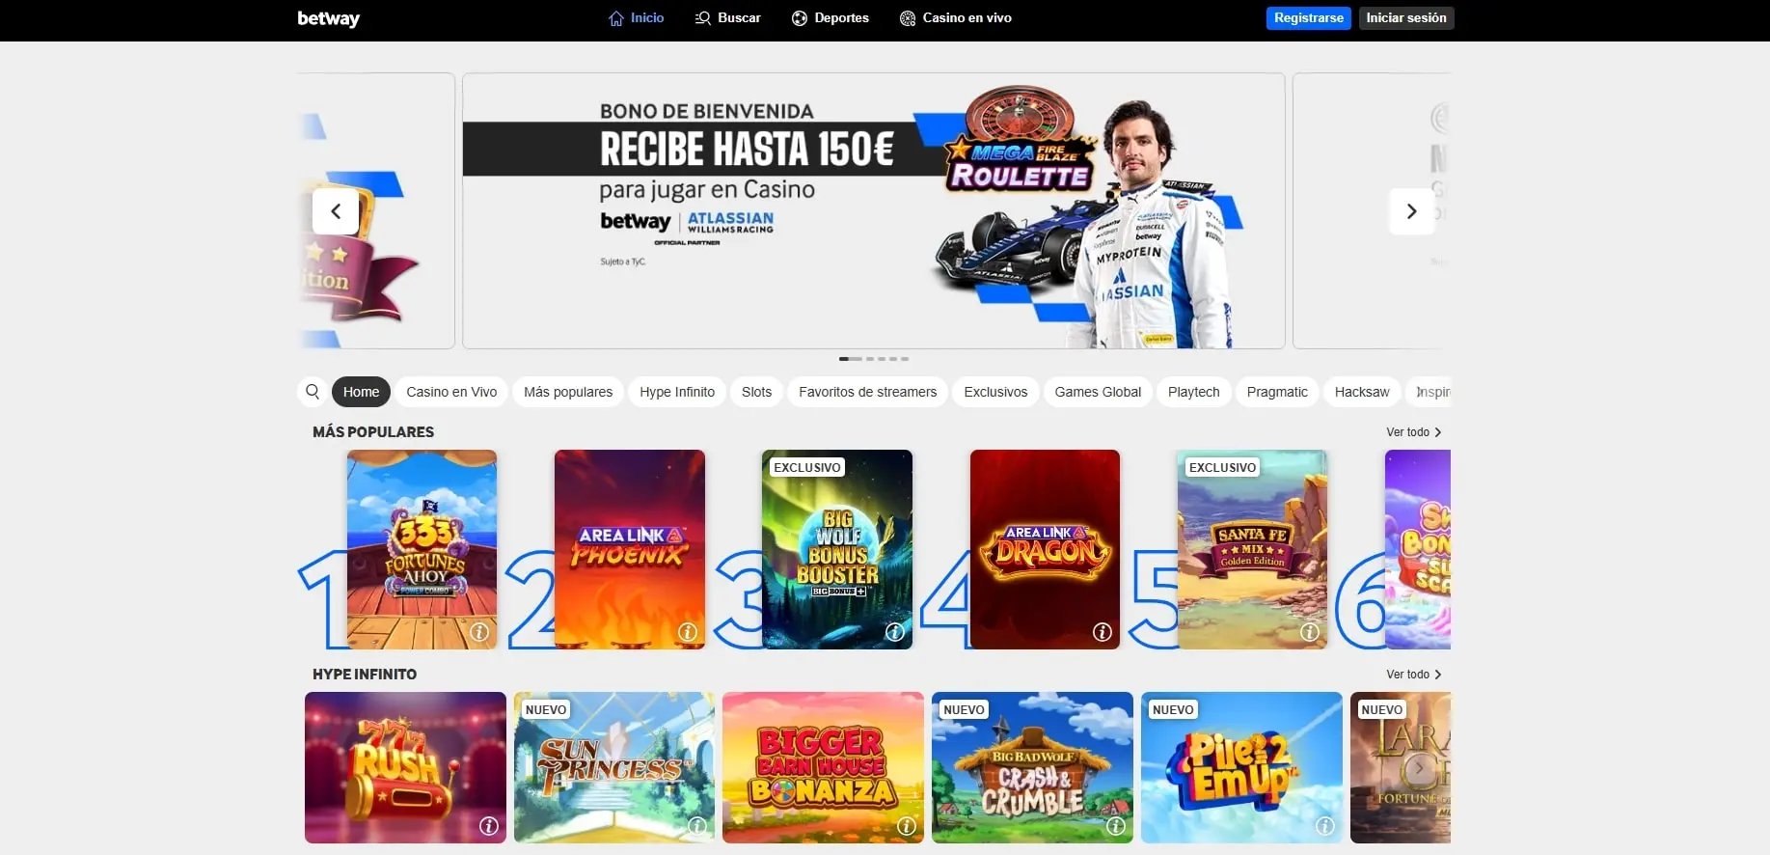Select the Hacksaw chip
The height and width of the screenshot is (855, 1770).
tap(1362, 392)
